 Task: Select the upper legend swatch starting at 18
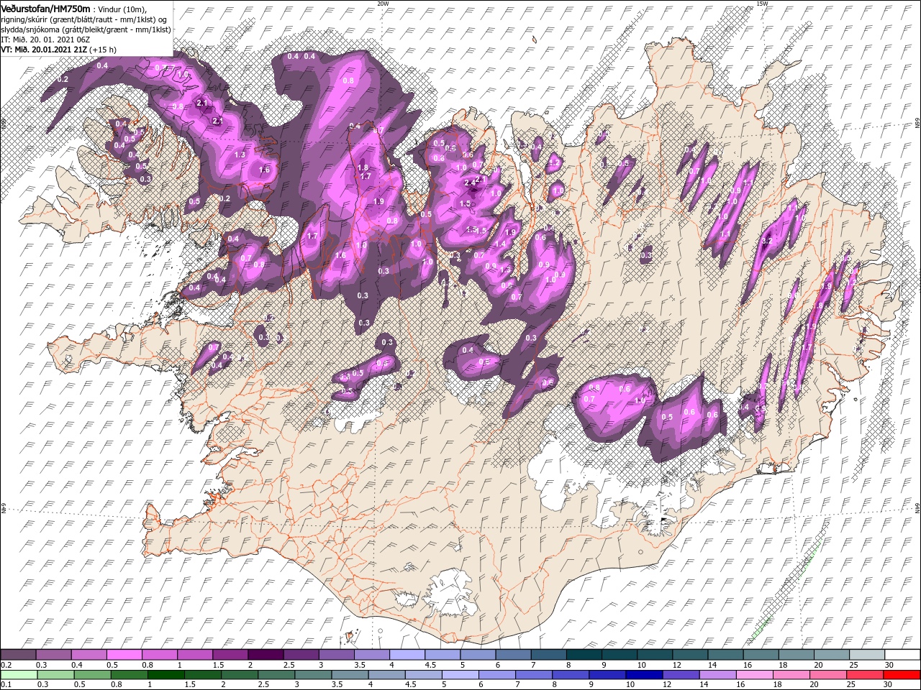(x=795, y=655)
